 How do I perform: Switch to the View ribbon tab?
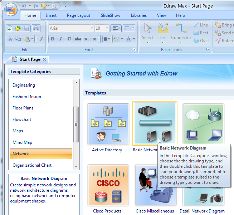point(161,15)
